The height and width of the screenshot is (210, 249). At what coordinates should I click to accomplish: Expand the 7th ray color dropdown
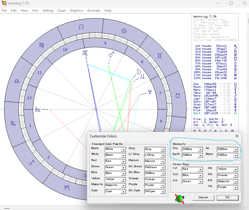[236, 188]
